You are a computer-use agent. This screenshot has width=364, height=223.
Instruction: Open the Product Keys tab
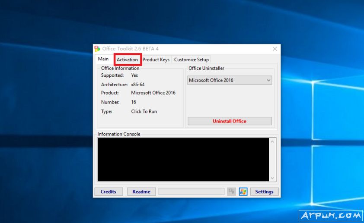(x=156, y=60)
